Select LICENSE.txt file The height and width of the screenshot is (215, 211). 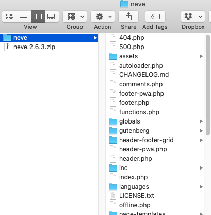[155, 196]
